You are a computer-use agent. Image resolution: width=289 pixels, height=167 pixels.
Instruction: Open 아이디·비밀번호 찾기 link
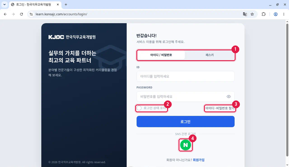point(220,108)
